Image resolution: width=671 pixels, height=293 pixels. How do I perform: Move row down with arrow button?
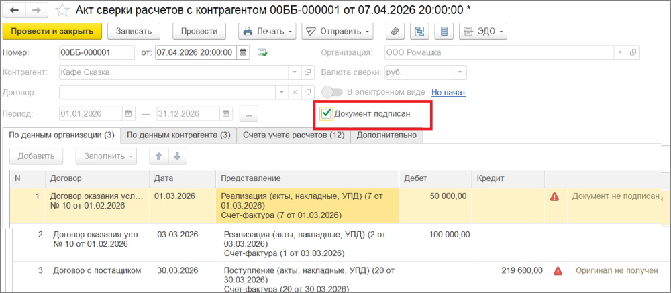(x=177, y=156)
